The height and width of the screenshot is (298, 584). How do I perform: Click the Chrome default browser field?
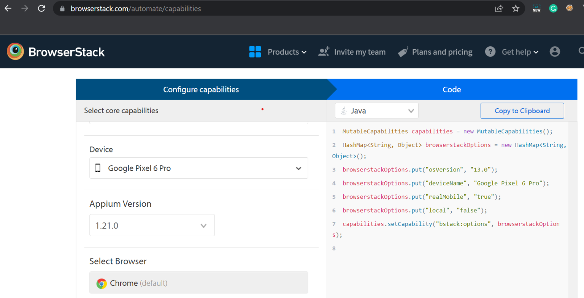tap(198, 283)
